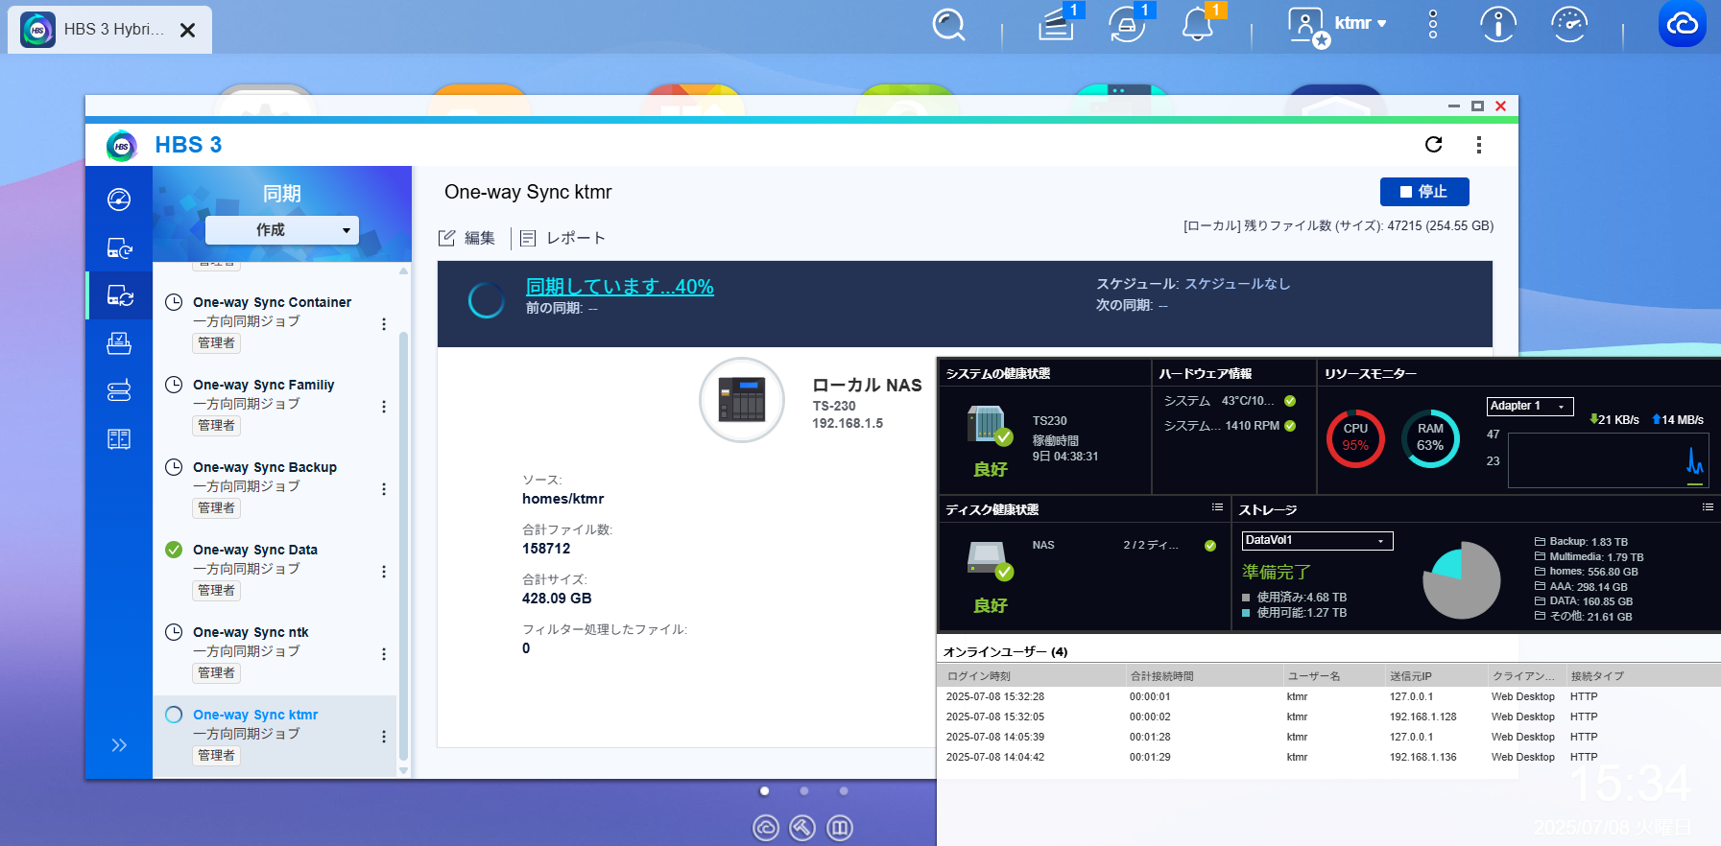Open options menu for One-way Sync Backup

384,489
